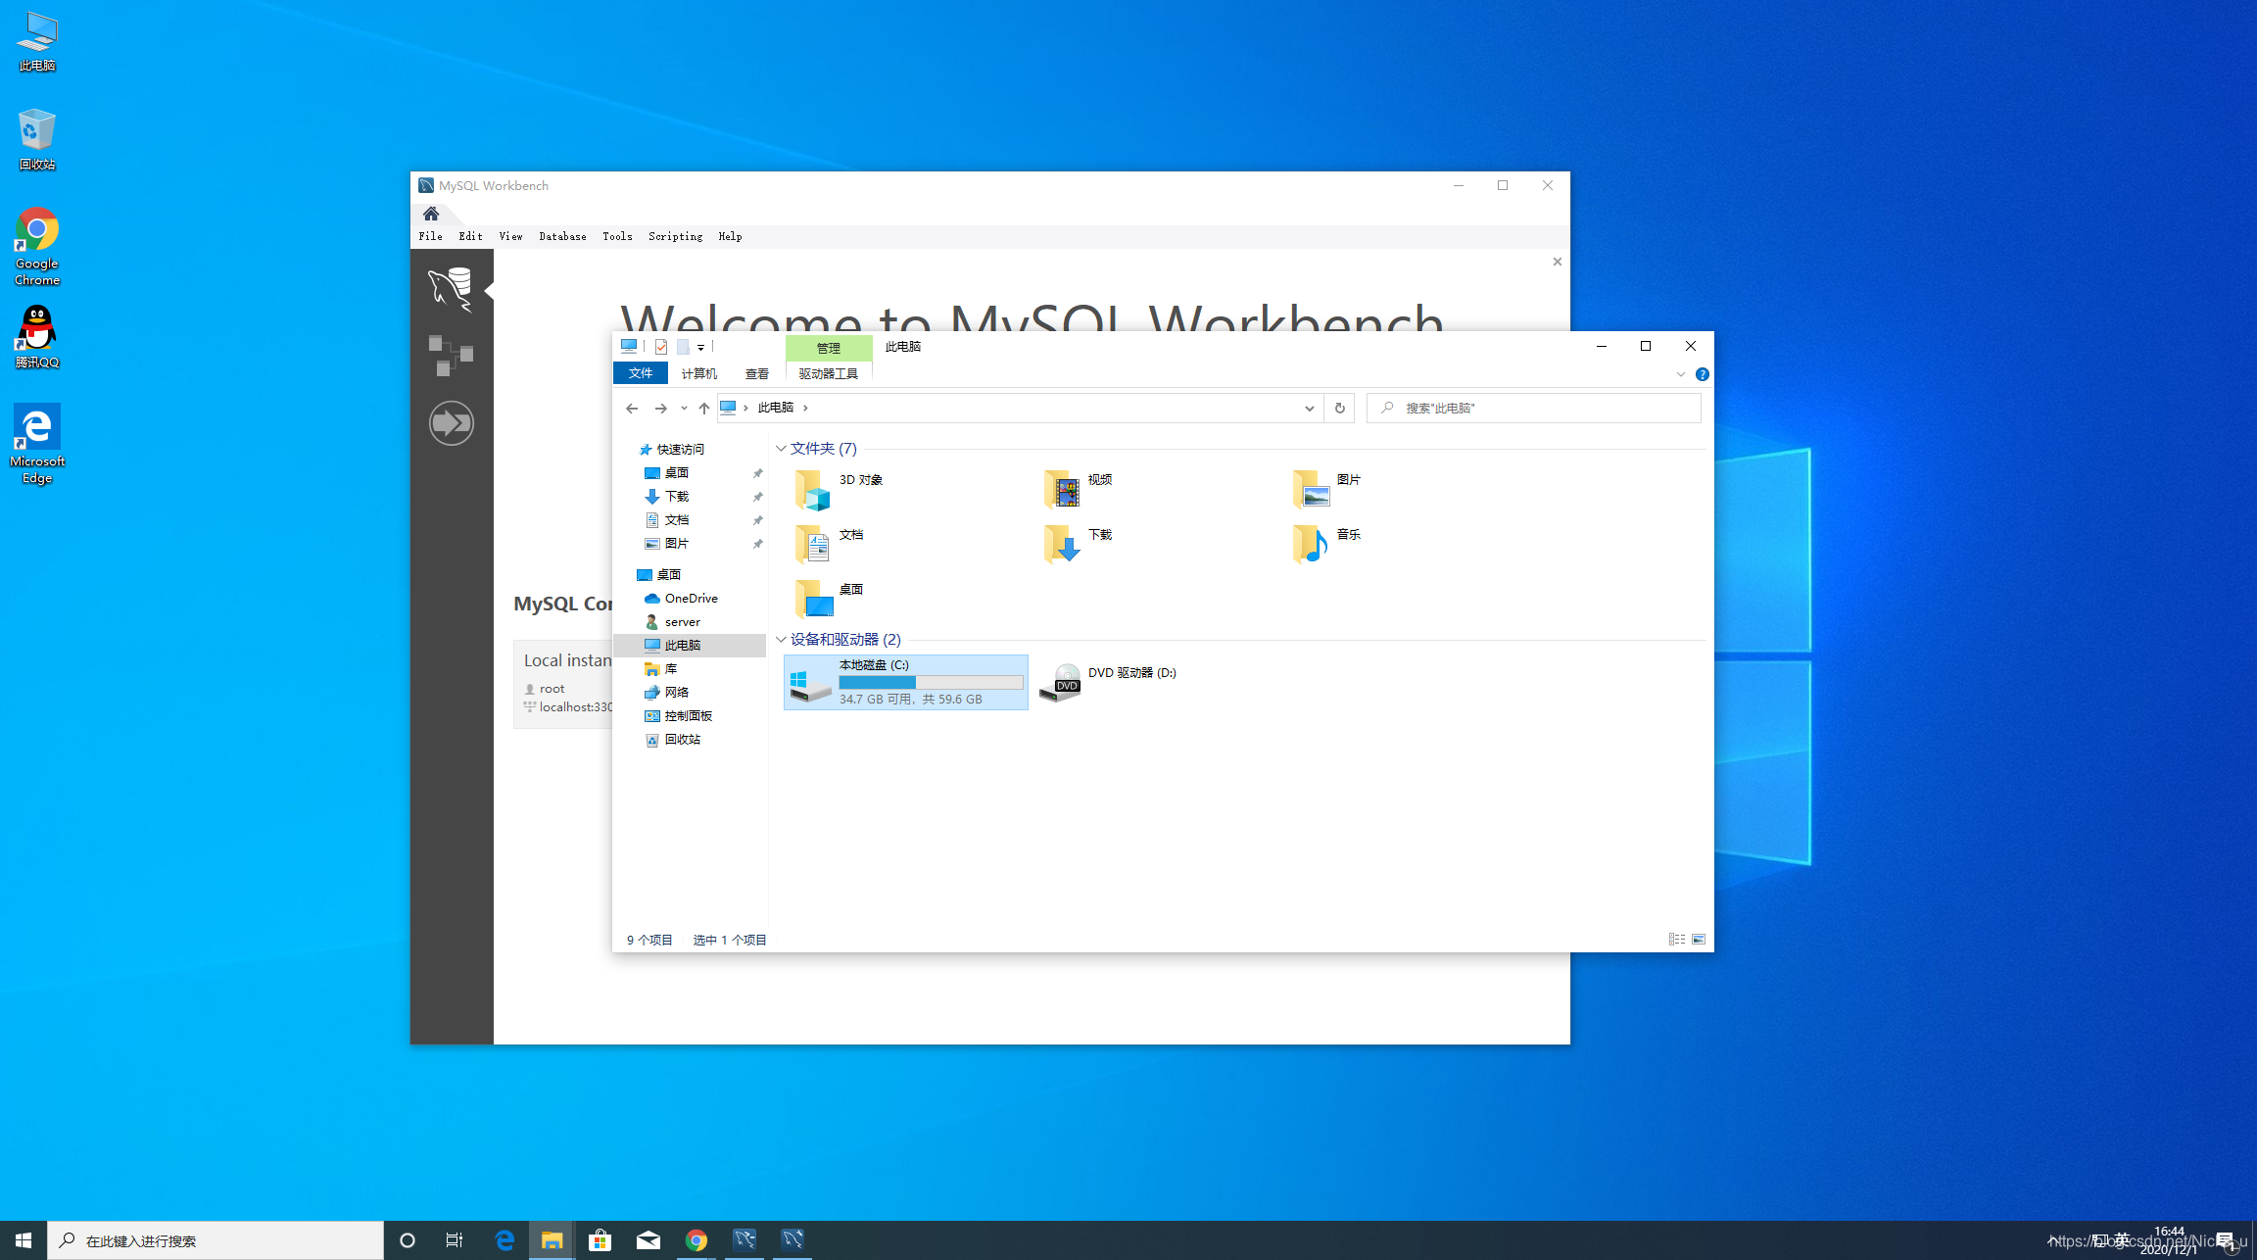The height and width of the screenshot is (1260, 2257).
Task: Select the 查看 tab in Explorer ribbon
Action: pos(758,372)
